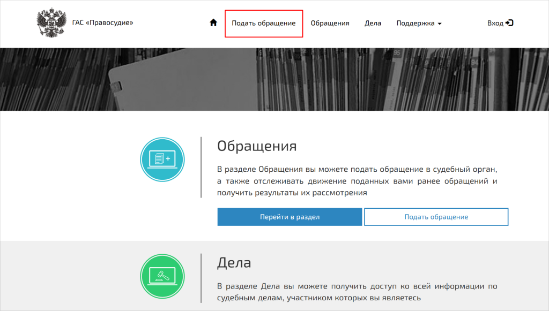Open the Дела menu item

pyautogui.click(x=373, y=23)
